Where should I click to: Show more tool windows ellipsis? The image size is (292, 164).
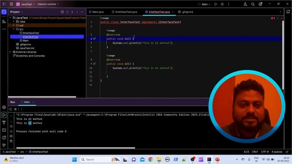(x=4, y=29)
